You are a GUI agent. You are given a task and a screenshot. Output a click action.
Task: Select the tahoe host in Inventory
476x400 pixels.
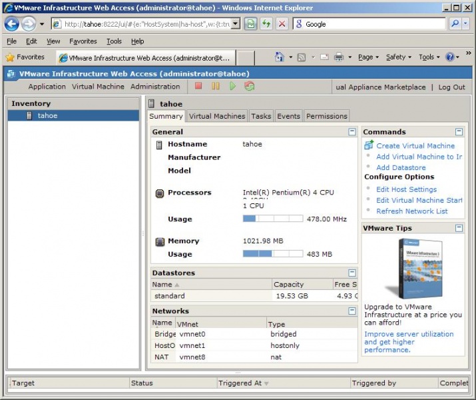pos(47,115)
